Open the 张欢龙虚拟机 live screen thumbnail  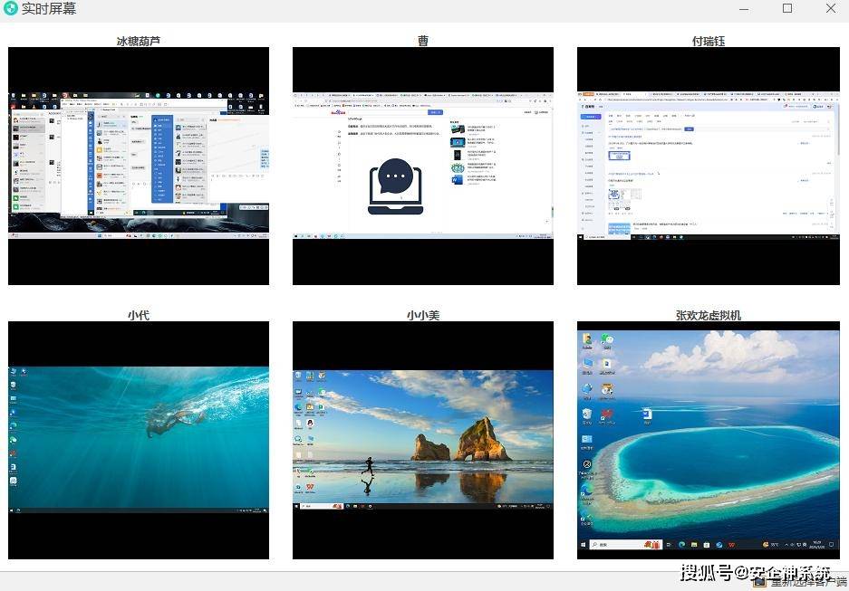pyautogui.click(x=709, y=440)
